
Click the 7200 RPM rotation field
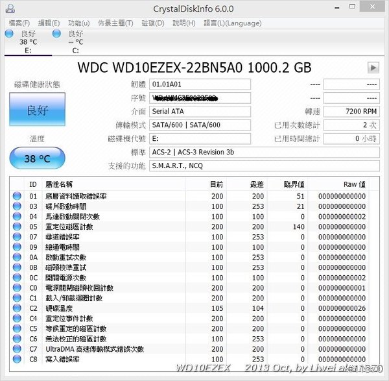point(351,111)
